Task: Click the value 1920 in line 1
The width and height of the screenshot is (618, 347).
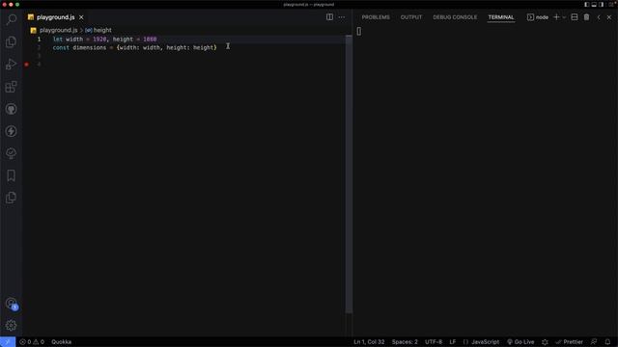Action: [x=99, y=40]
